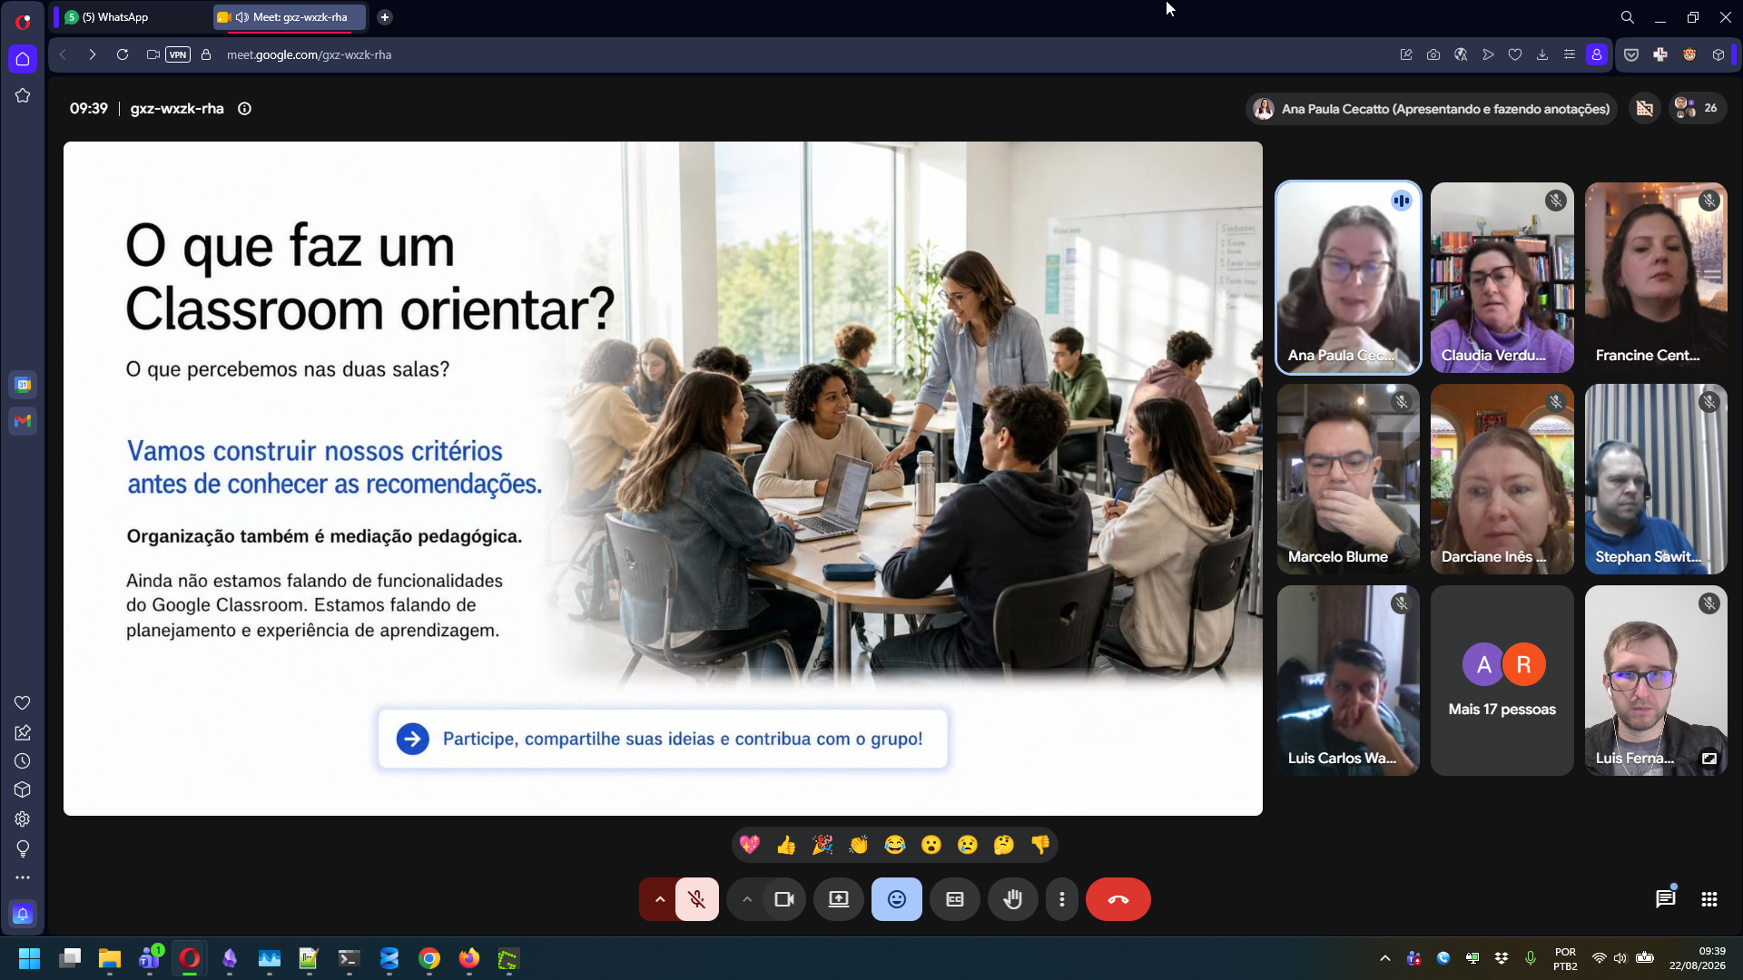Image resolution: width=1743 pixels, height=980 pixels.
Task: Search tabs with the magnifier icon
Action: pos(1628,17)
